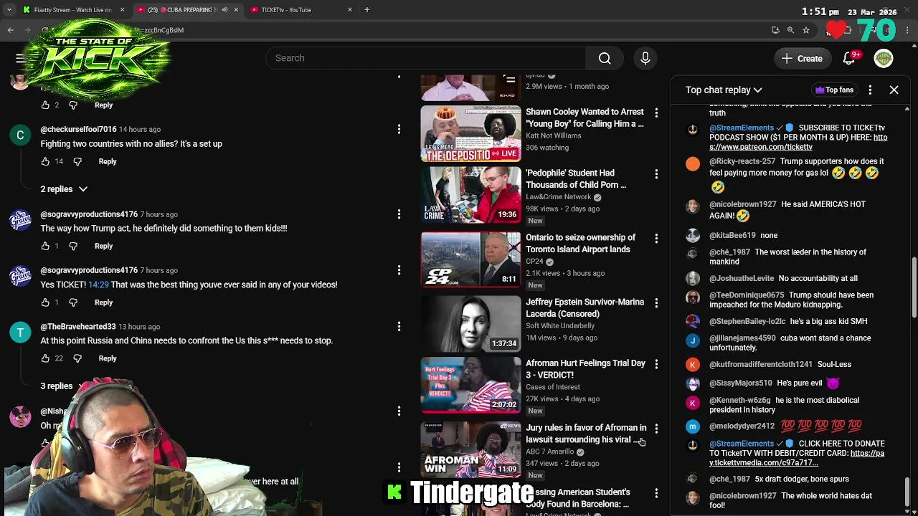Click the Create button
The image size is (918, 516).
(802, 59)
